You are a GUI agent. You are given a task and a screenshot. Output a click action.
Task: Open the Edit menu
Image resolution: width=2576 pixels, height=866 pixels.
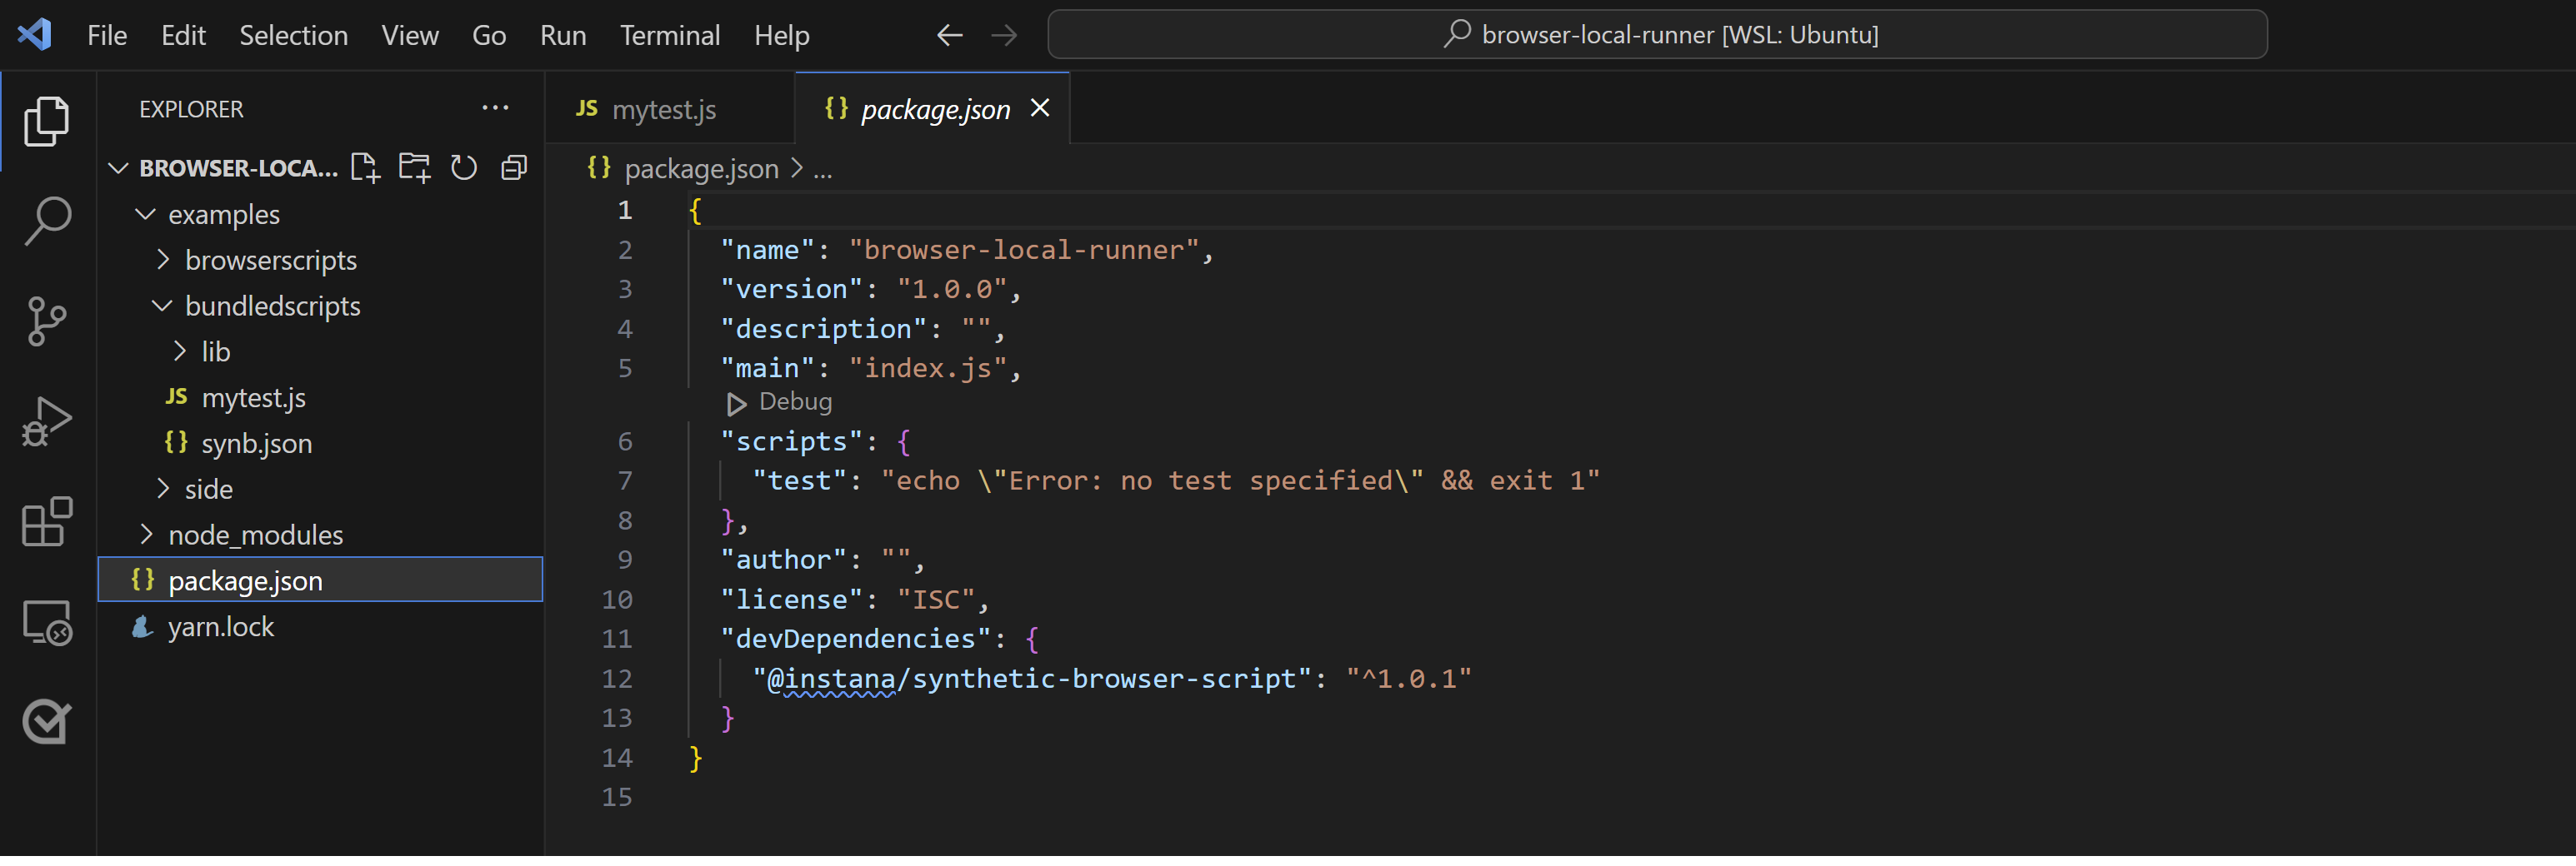click(183, 36)
